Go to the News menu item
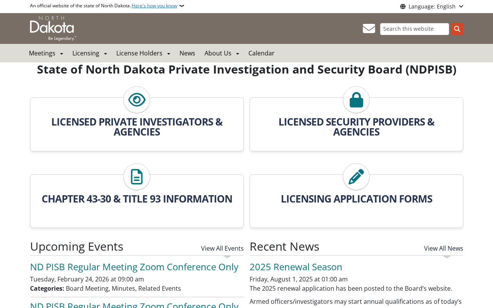This screenshot has height=308, width=493. point(187,53)
